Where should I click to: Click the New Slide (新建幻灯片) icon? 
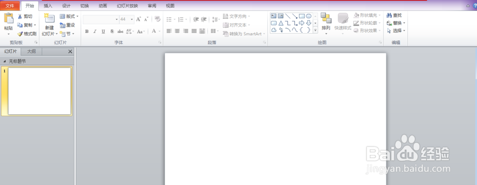click(49, 18)
